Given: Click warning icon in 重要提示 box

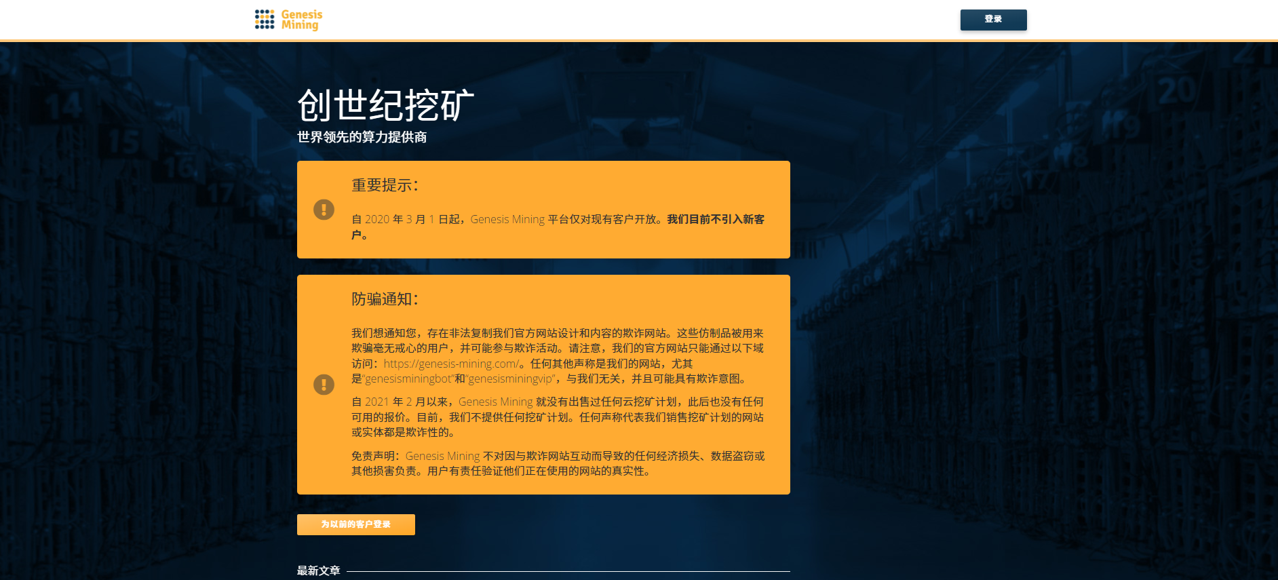Looking at the screenshot, I should [324, 210].
